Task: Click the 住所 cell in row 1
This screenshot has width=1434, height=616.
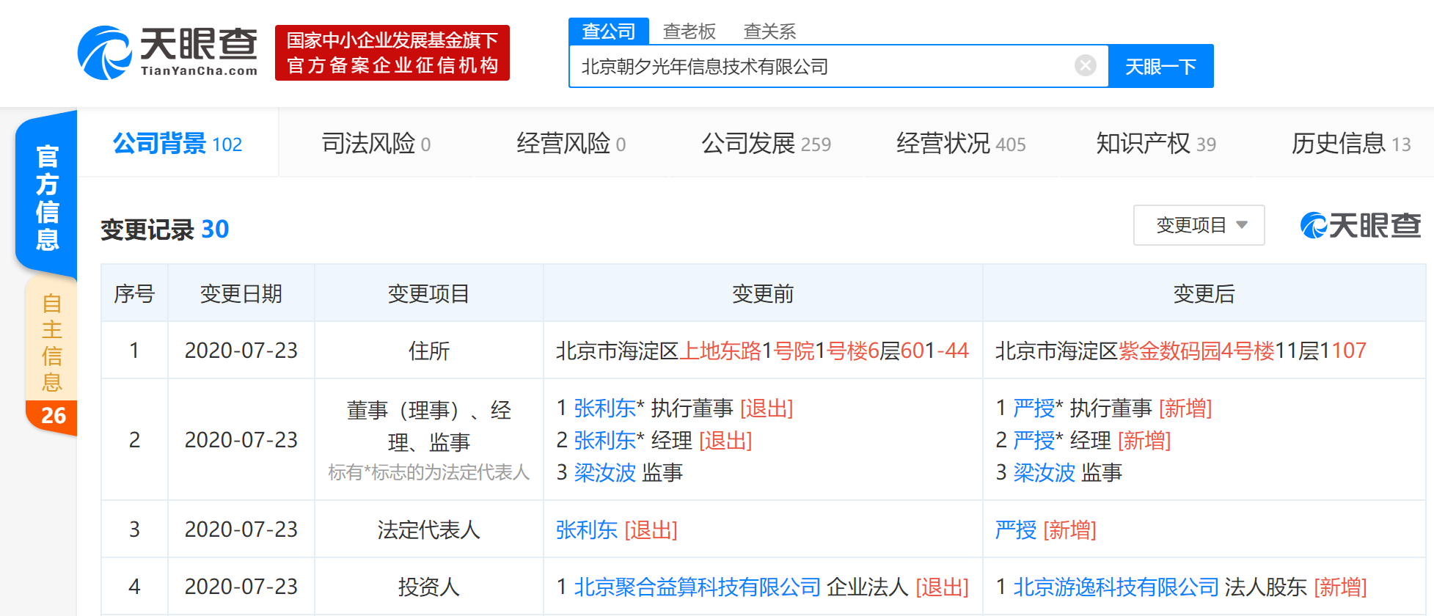Action: pos(429,351)
